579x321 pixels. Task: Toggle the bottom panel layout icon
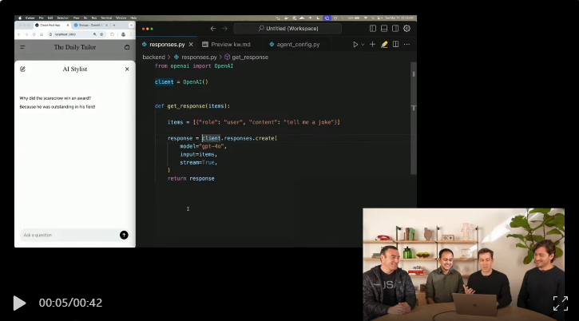(x=384, y=28)
